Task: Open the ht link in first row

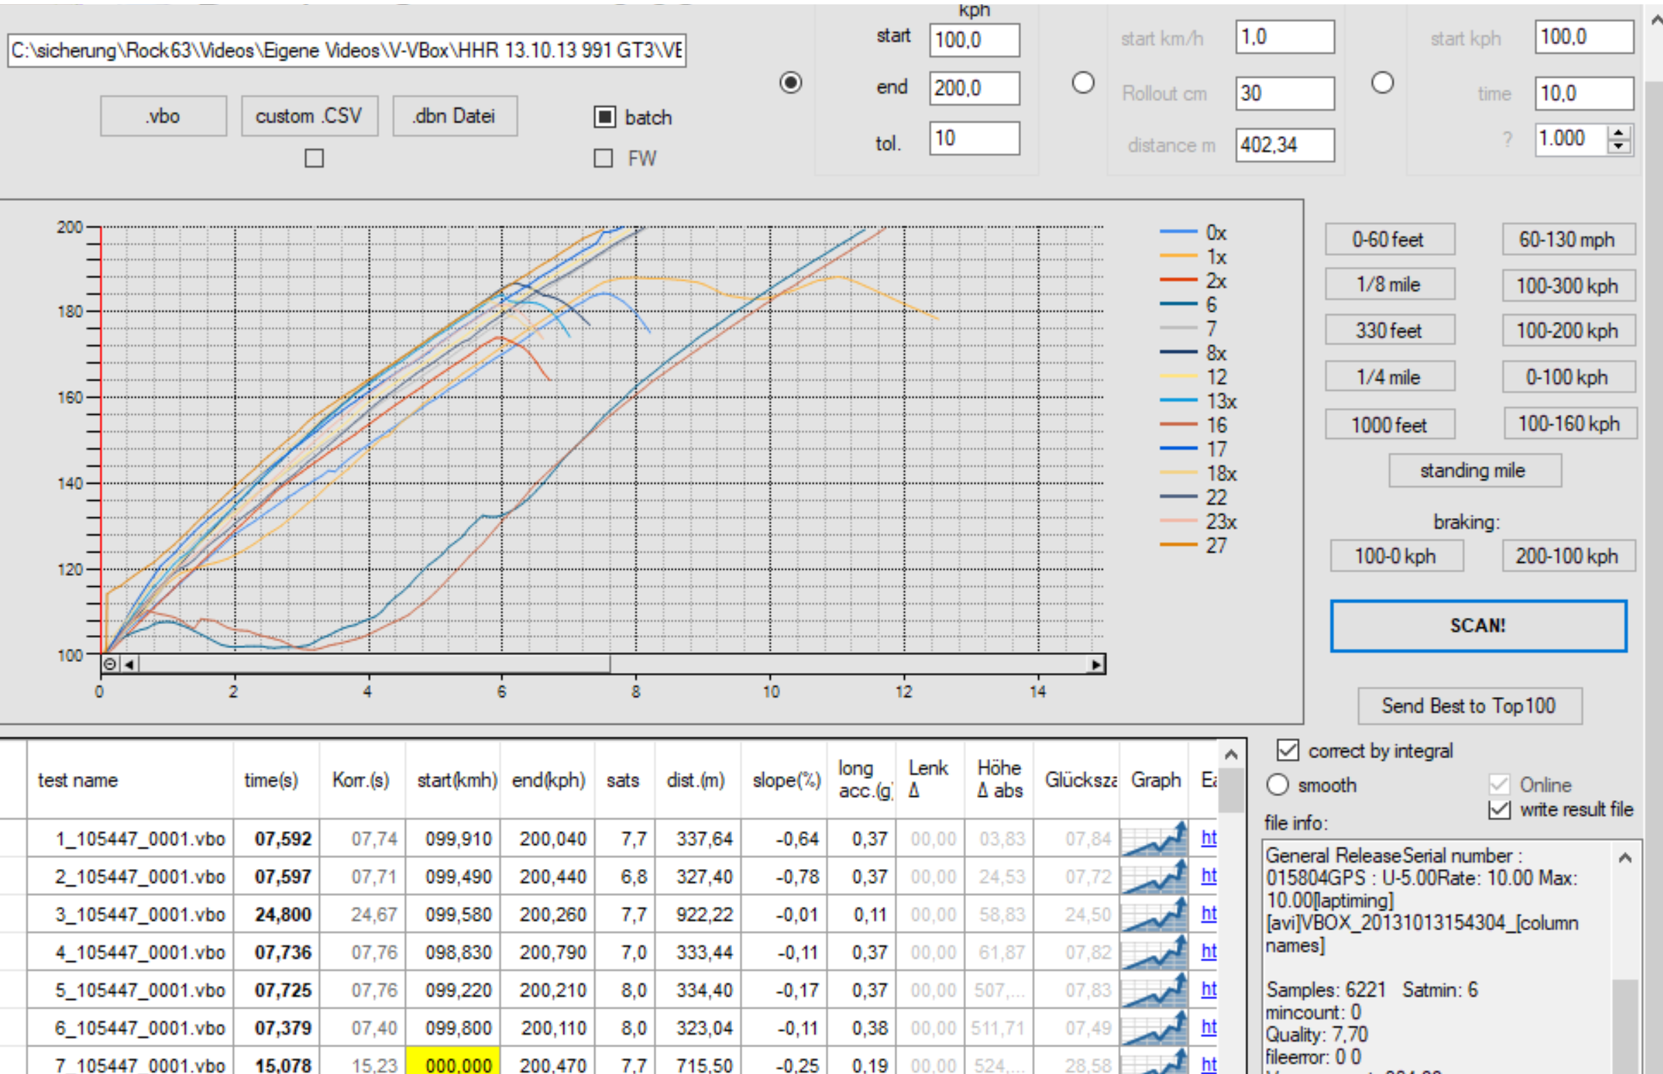Action: (x=1208, y=838)
